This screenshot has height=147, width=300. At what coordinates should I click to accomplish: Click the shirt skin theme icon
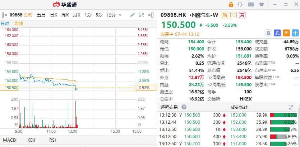tap(261, 4)
